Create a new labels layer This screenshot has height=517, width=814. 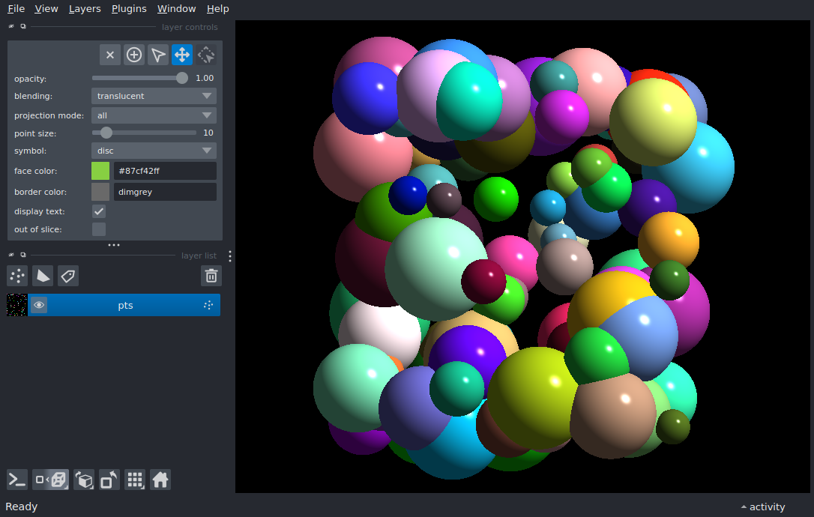coord(68,276)
